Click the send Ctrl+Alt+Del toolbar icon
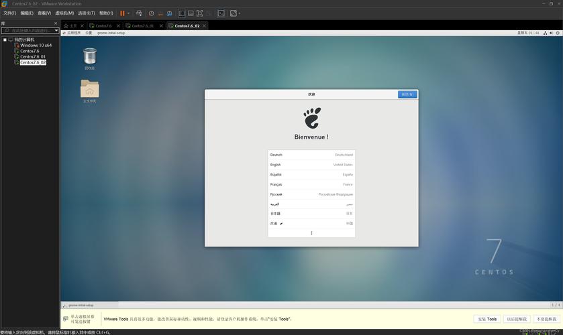 [139, 13]
